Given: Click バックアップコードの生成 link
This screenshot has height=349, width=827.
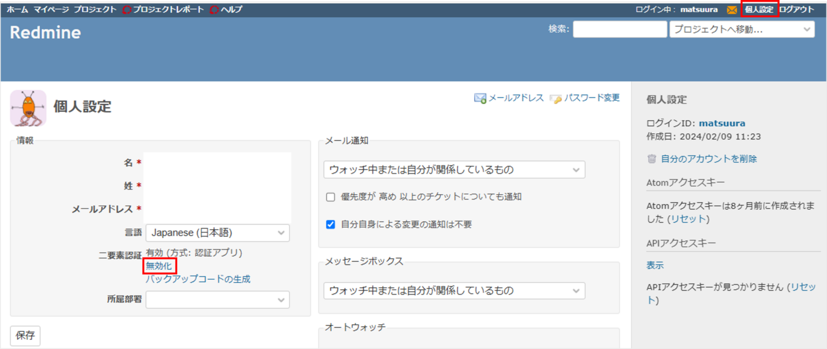Looking at the screenshot, I should pyautogui.click(x=199, y=279).
